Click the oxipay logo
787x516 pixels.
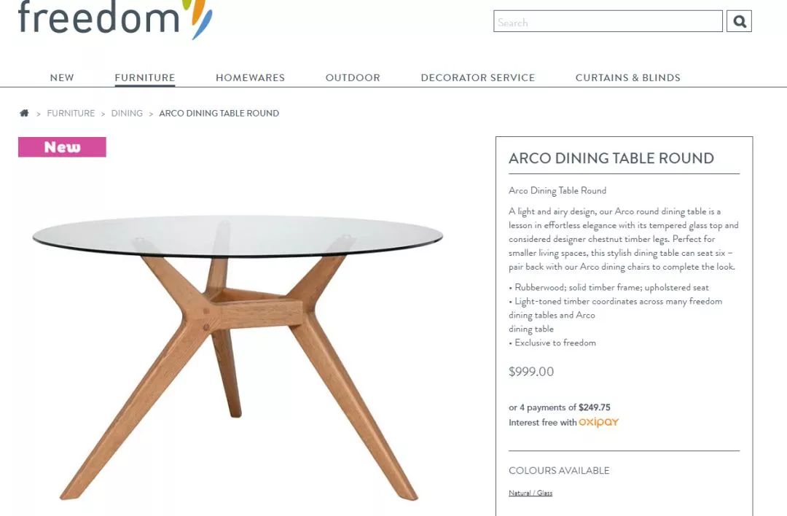point(599,422)
